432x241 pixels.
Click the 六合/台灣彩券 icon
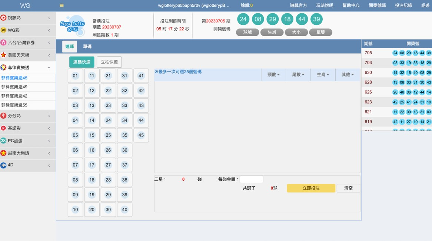[x=3, y=43]
